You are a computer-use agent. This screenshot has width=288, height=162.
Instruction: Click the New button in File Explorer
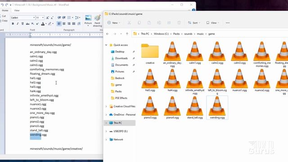click(114, 23)
